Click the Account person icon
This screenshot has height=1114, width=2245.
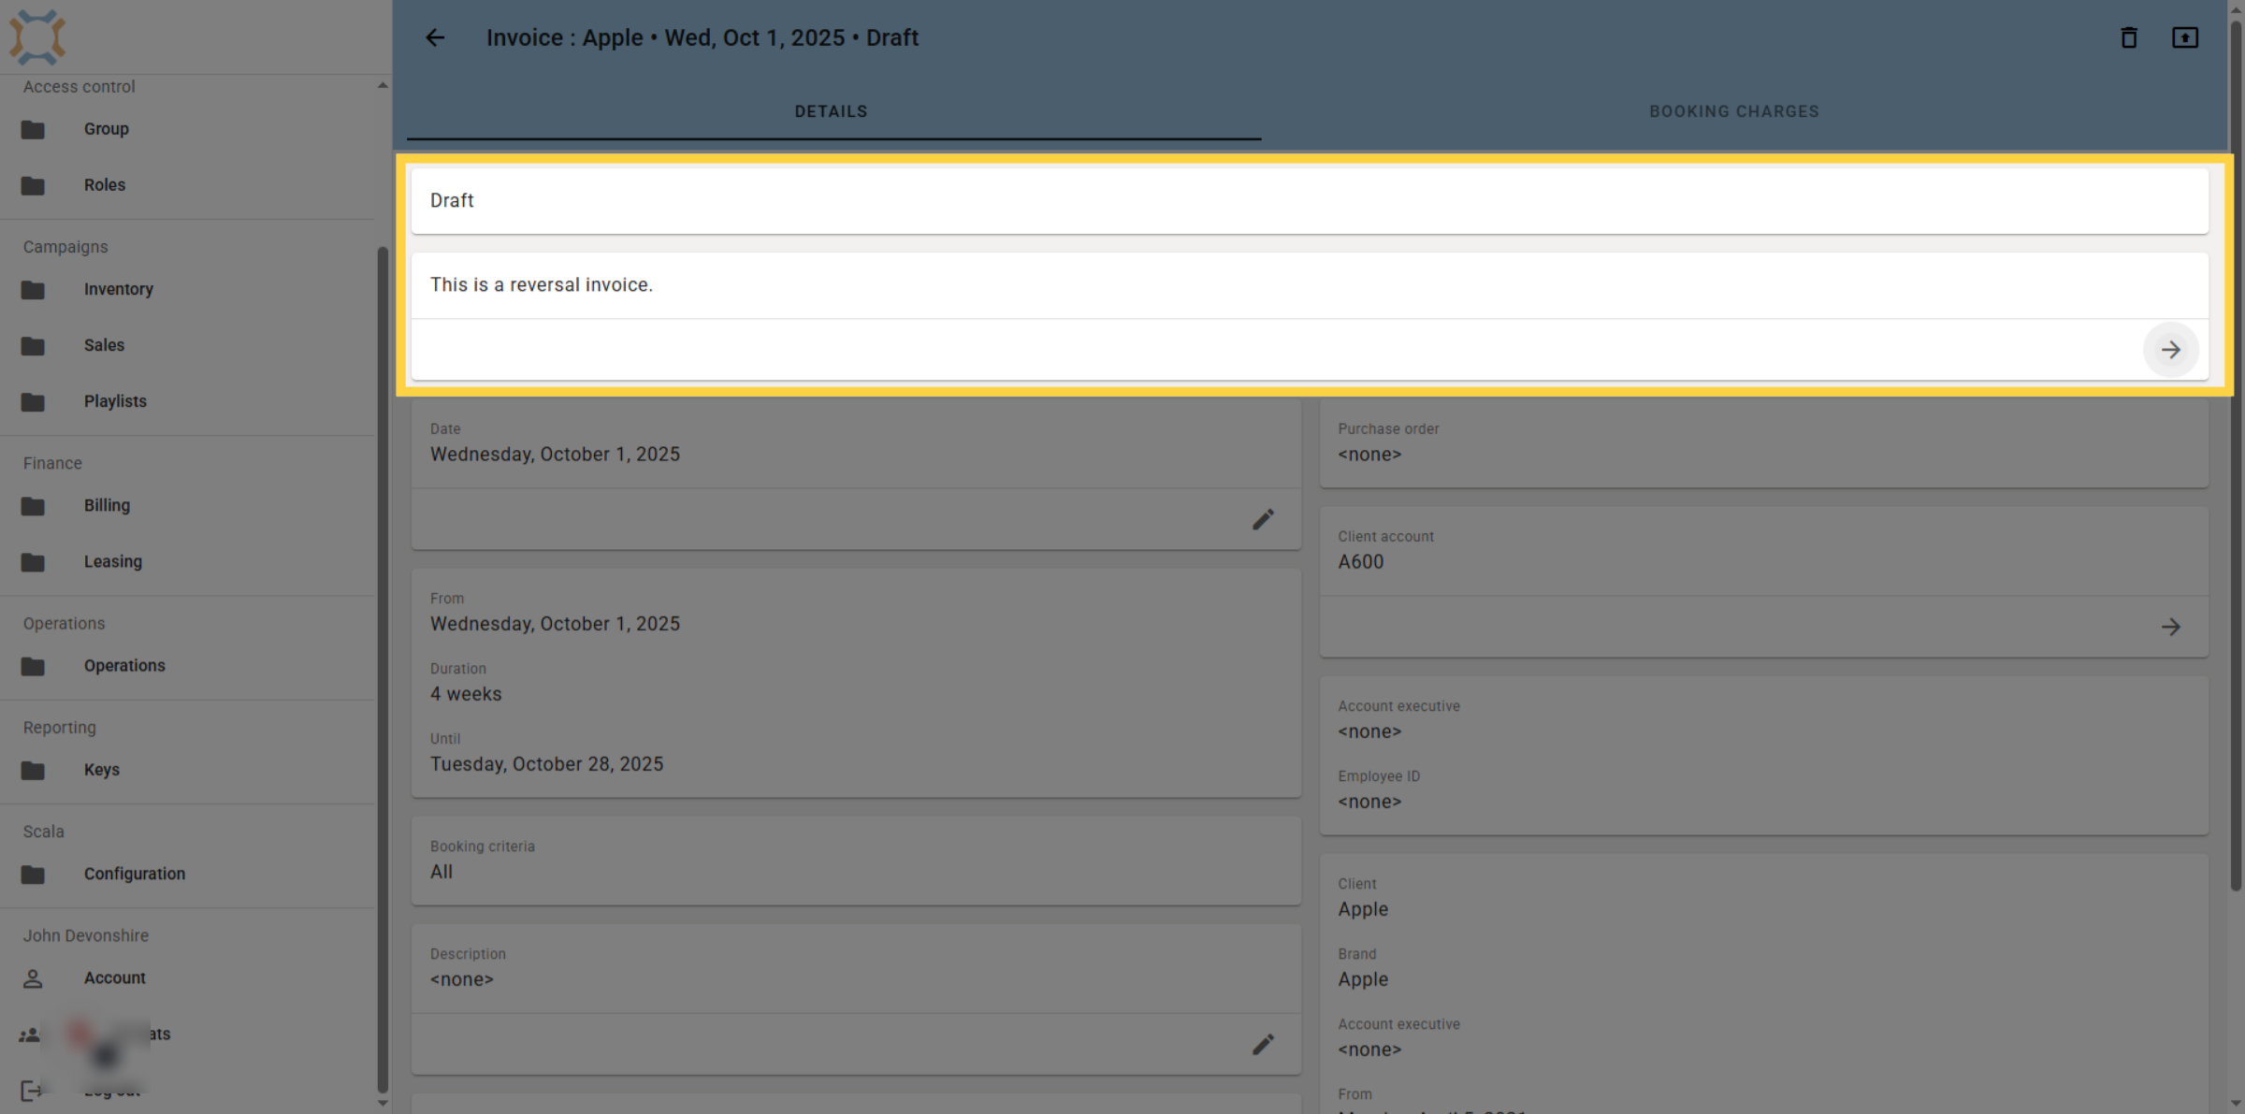(33, 978)
